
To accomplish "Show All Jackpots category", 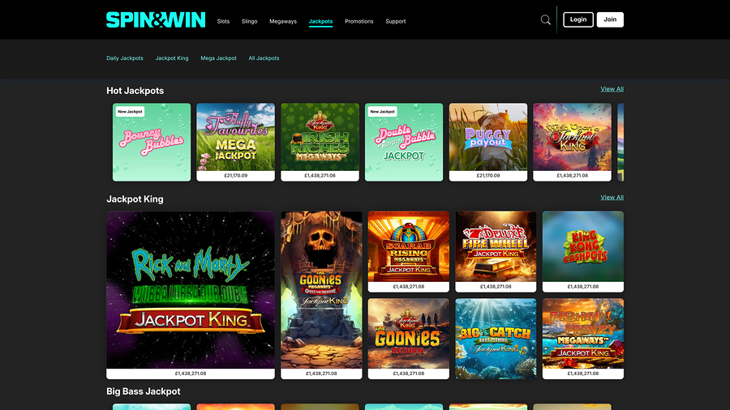I will click(x=264, y=58).
